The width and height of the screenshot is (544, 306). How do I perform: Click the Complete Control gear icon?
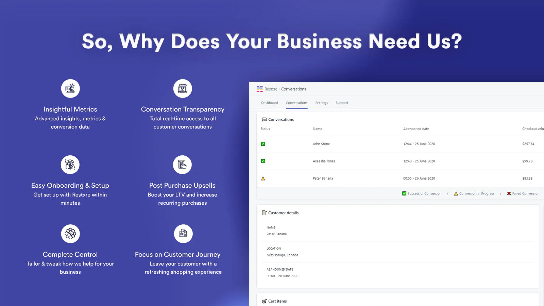coord(70,234)
